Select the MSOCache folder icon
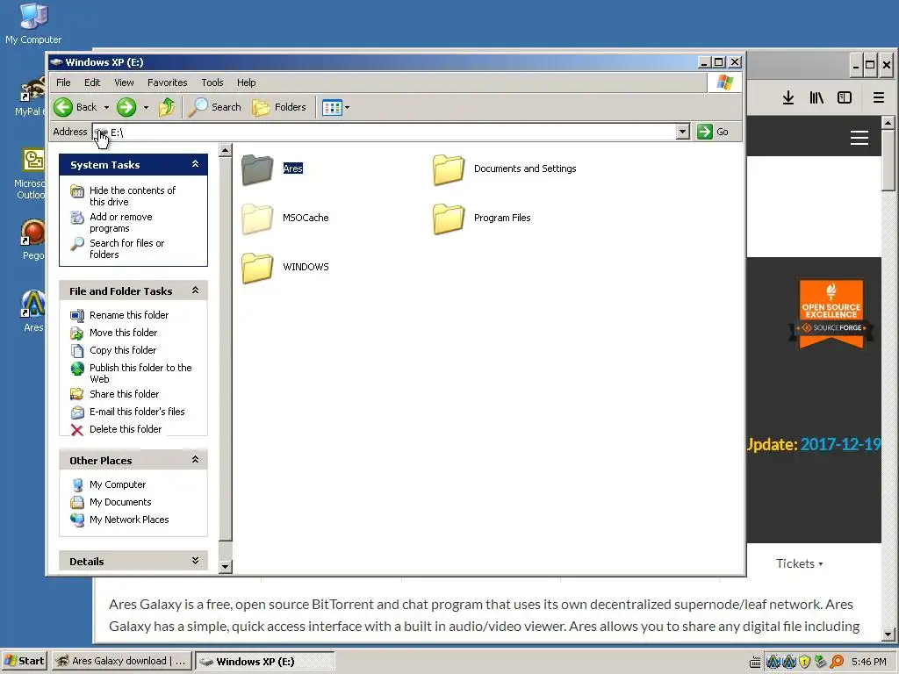The height and width of the screenshot is (674, 899). tap(257, 219)
